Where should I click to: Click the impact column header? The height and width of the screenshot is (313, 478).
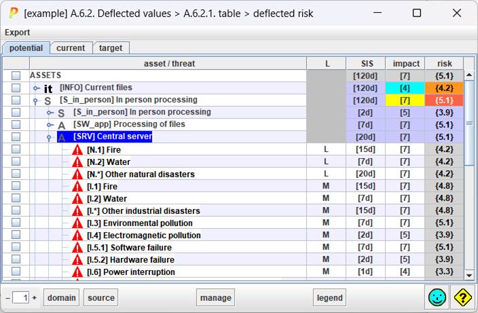(x=405, y=63)
